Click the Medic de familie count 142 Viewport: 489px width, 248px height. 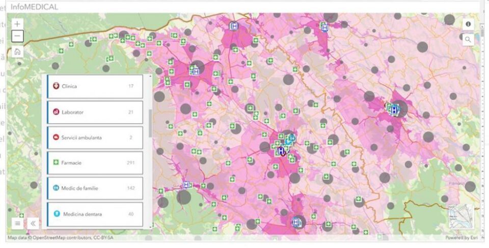click(131, 188)
